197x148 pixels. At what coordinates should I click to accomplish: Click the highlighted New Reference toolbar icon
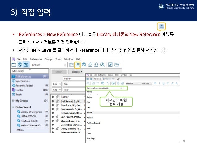click(x=78, y=65)
